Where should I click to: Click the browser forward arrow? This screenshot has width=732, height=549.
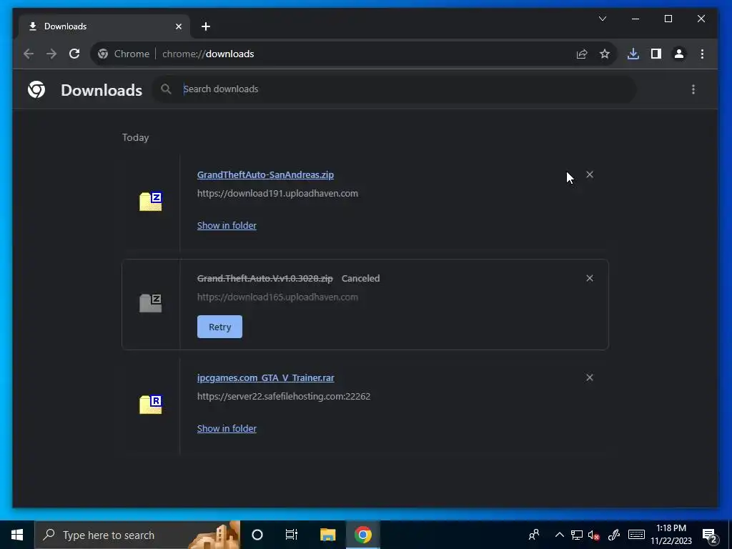pos(51,54)
